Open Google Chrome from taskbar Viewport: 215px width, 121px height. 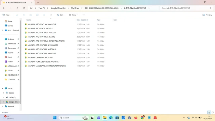point(142,118)
